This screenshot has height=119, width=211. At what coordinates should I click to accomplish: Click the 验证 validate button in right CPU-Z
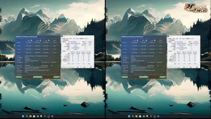pos(190,67)
